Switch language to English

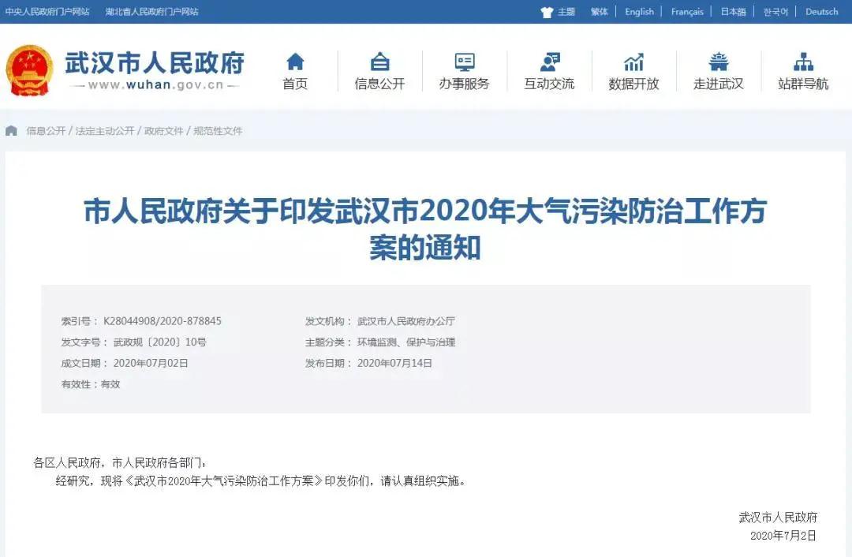(x=639, y=12)
